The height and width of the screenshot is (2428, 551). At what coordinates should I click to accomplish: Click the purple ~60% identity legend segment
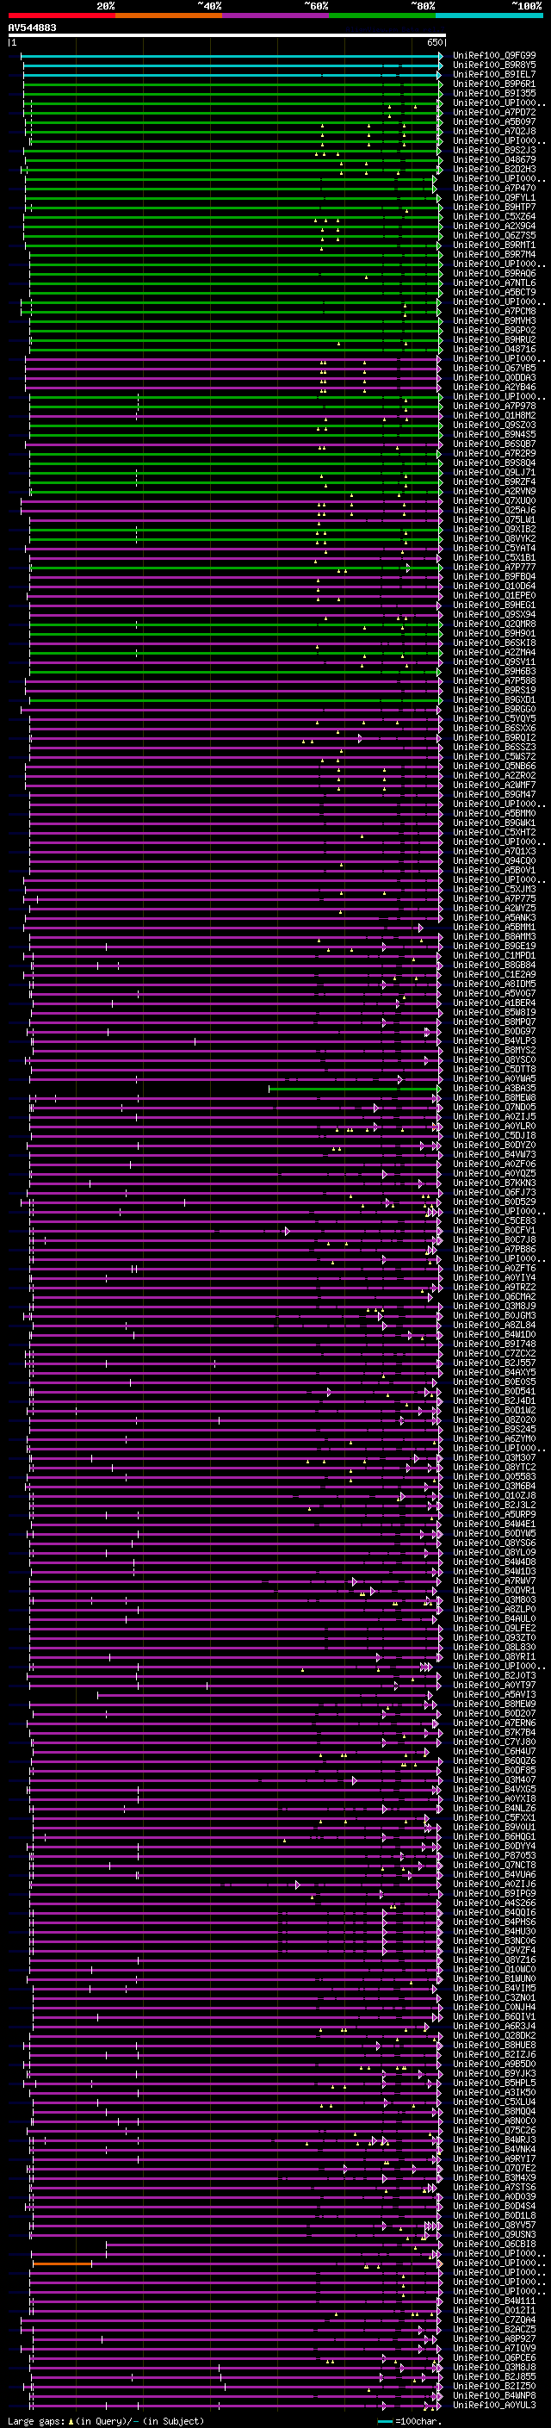[276, 16]
